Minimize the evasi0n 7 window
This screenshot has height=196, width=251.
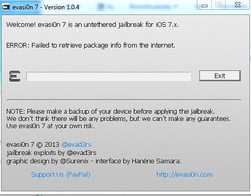205,5
